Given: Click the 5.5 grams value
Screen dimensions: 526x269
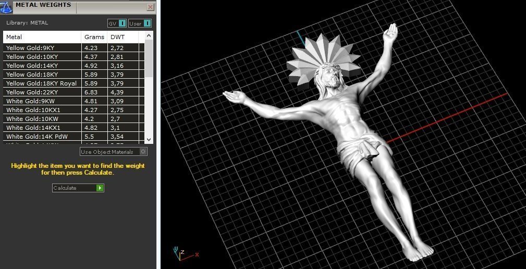Looking at the screenshot, I should 89,137.
